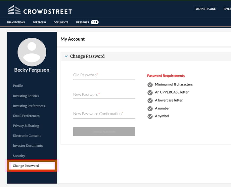Open the Transactions tab
Image resolution: width=231 pixels, height=187 pixels.
[16, 22]
